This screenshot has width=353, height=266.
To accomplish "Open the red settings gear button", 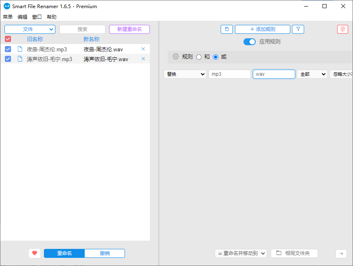I will [x=342, y=29].
